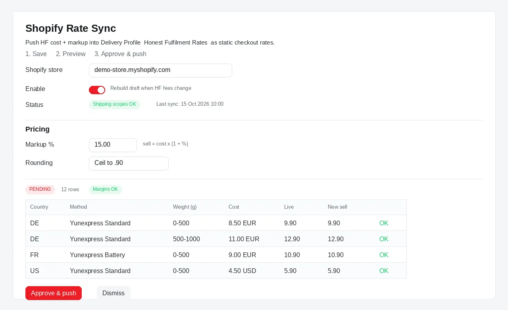
Task: Click the PENDING status badge
Action: (x=40, y=190)
